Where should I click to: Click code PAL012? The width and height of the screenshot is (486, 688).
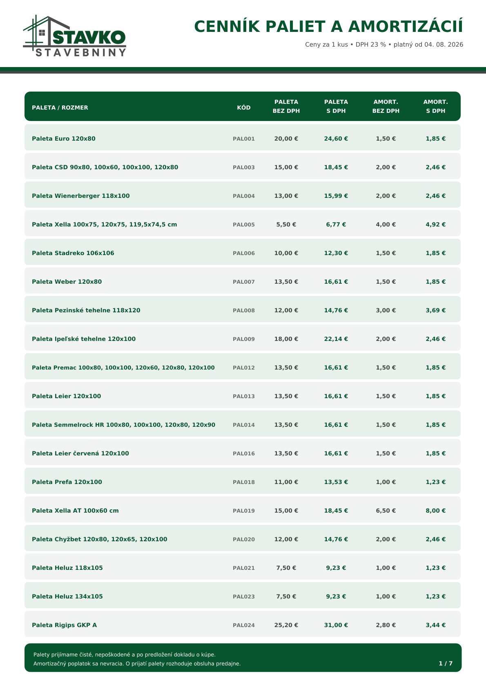[244, 368]
